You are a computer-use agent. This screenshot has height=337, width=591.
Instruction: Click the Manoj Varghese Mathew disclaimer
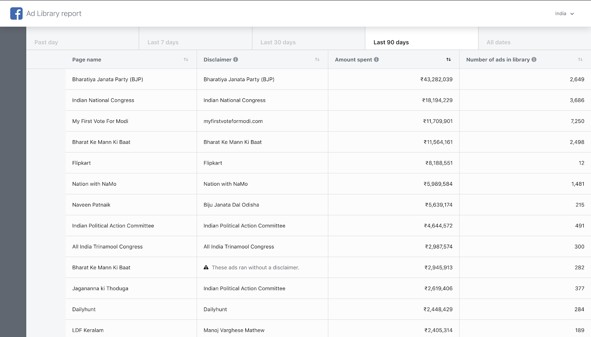click(234, 330)
